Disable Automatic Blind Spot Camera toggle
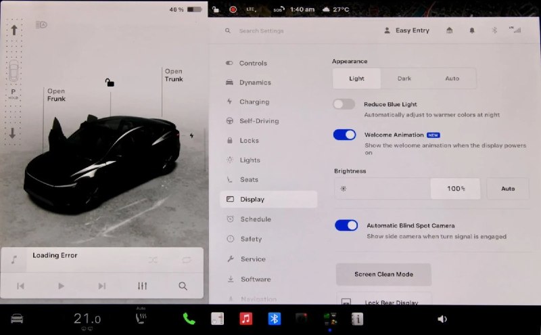 [x=346, y=225]
